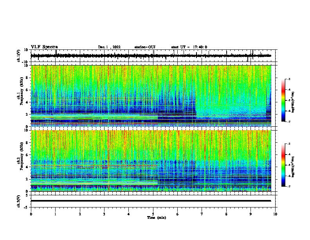Screen dimensions: 310x240
Task: Click the ch.1 spectrogram color scale bar
Action: tap(283, 100)
